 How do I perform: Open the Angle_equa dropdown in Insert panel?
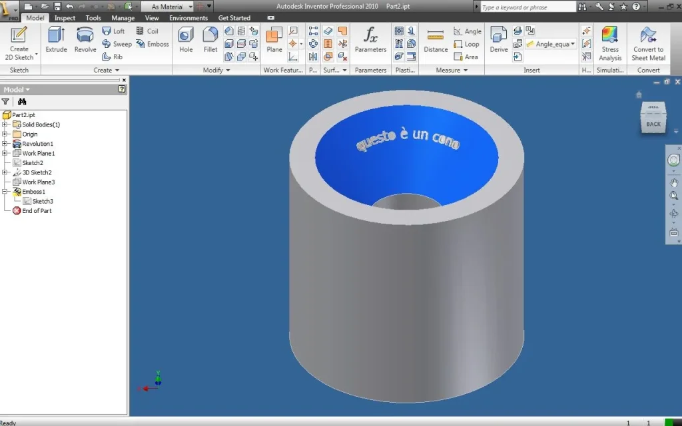pyautogui.click(x=572, y=44)
